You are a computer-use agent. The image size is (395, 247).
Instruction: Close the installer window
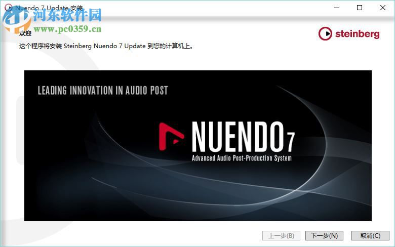(383, 8)
